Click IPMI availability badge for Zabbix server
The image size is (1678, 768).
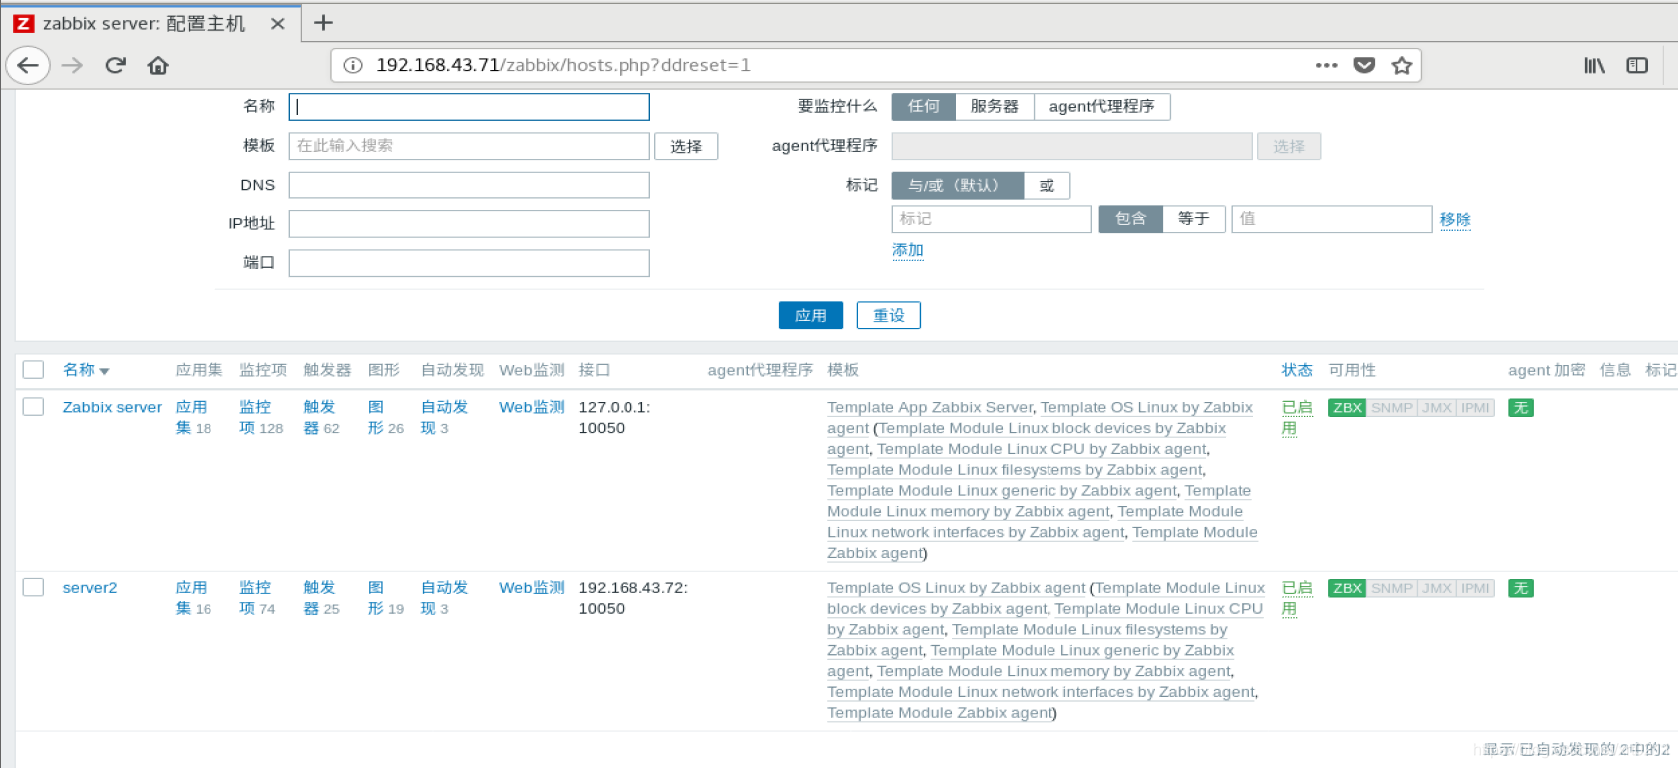[x=1474, y=408]
